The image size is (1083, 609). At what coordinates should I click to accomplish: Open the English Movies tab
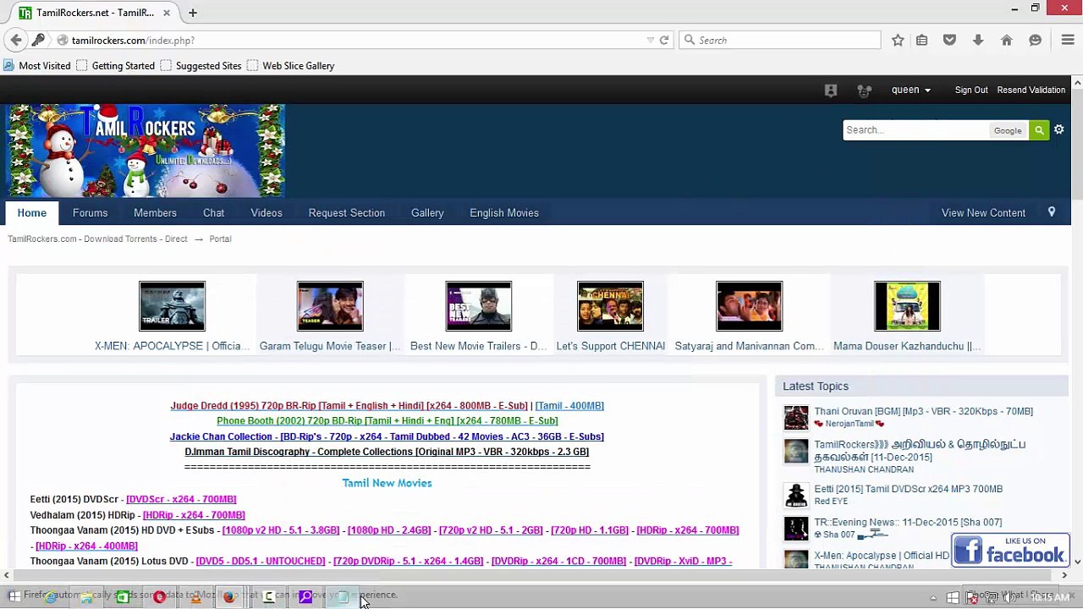(x=504, y=213)
